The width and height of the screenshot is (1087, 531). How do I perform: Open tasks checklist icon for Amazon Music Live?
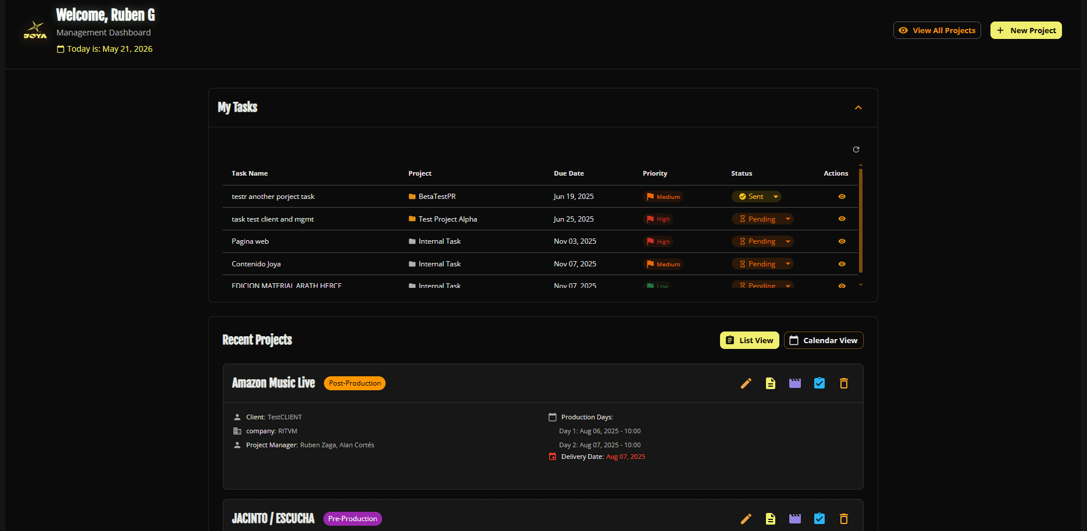click(x=819, y=383)
